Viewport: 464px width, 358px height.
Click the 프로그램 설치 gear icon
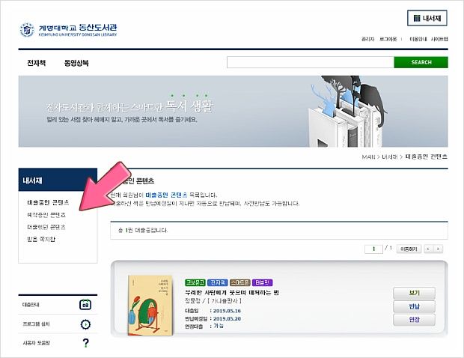[85, 324]
